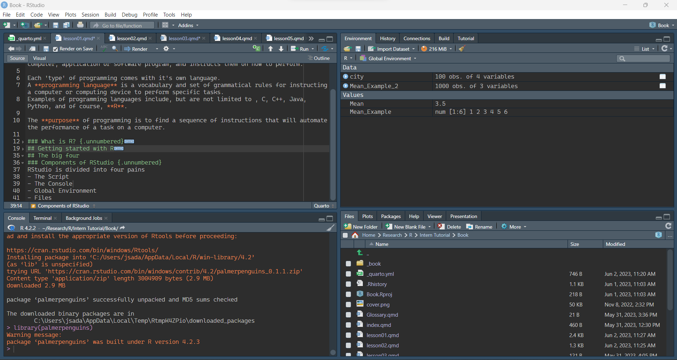Clear the workspace using the broom icon

click(461, 49)
